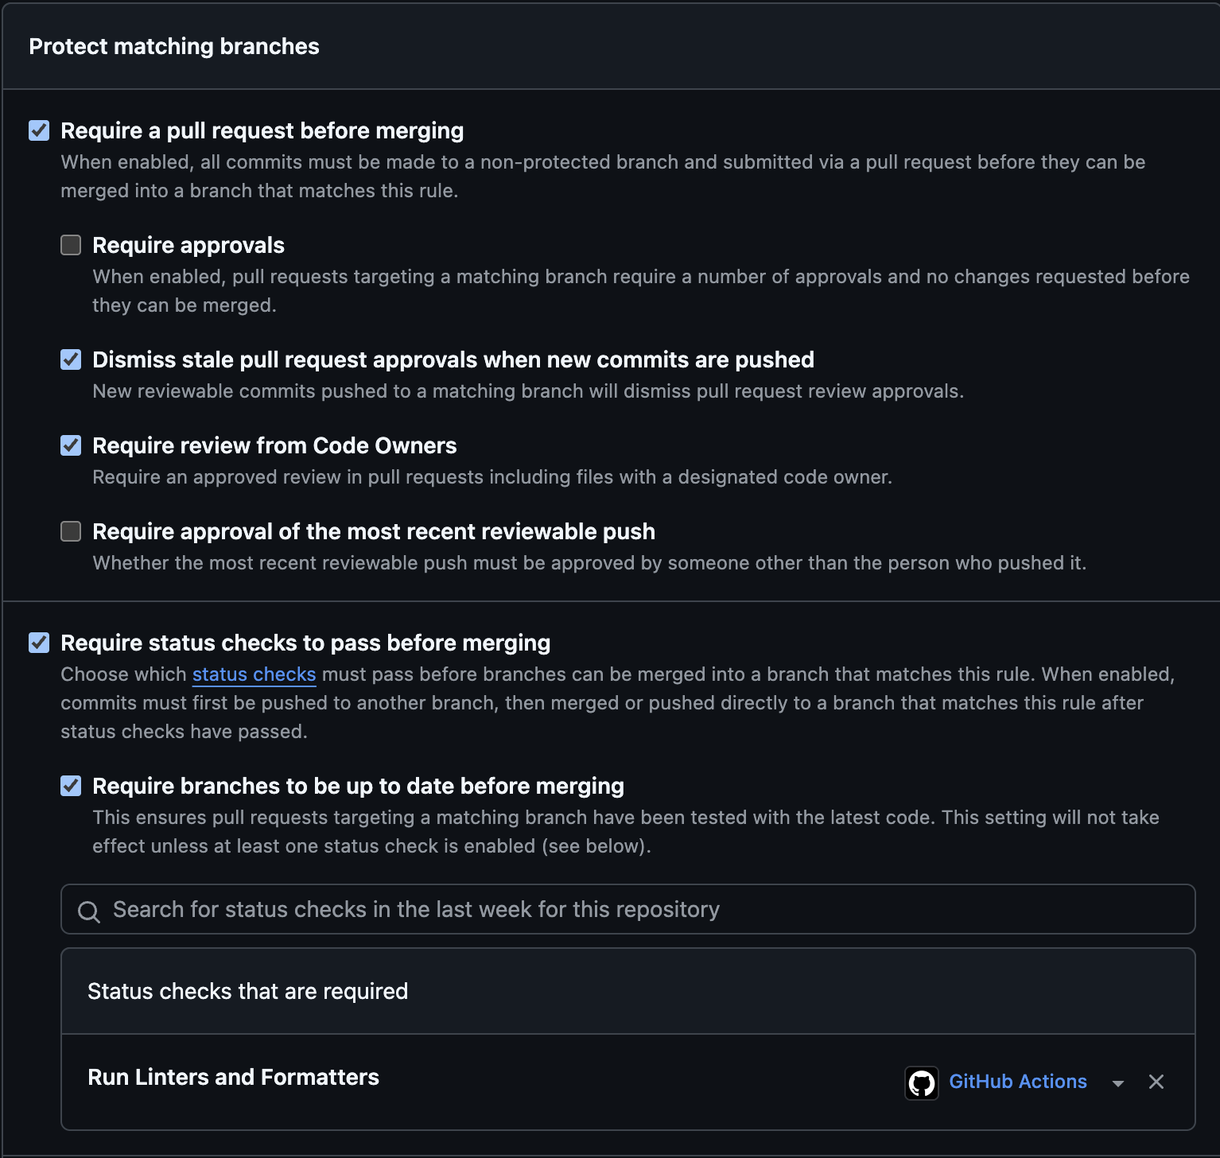Screen dimensions: 1220x1158
Task: Click the GitHub Actions link
Action: tap(1017, 1082)
